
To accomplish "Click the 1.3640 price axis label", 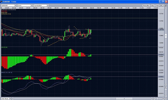I will [x=161, y=43].
